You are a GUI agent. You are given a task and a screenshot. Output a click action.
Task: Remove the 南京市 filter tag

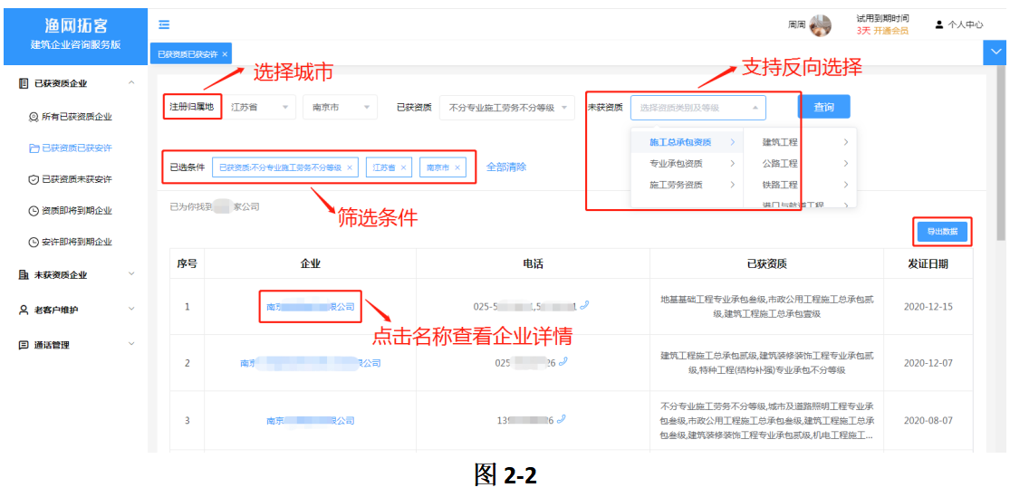pyautogui.click(x=457, y=167)
